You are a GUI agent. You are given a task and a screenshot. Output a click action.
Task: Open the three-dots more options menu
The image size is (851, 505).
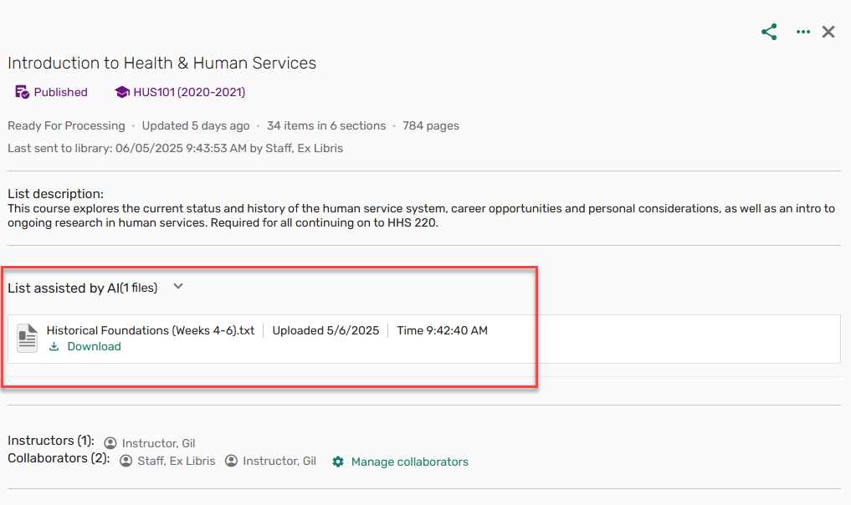coord(803,32)
